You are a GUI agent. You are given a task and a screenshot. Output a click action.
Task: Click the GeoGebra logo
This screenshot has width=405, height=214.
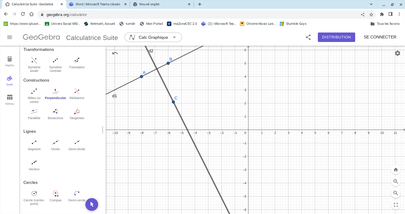tap(42, 37)
